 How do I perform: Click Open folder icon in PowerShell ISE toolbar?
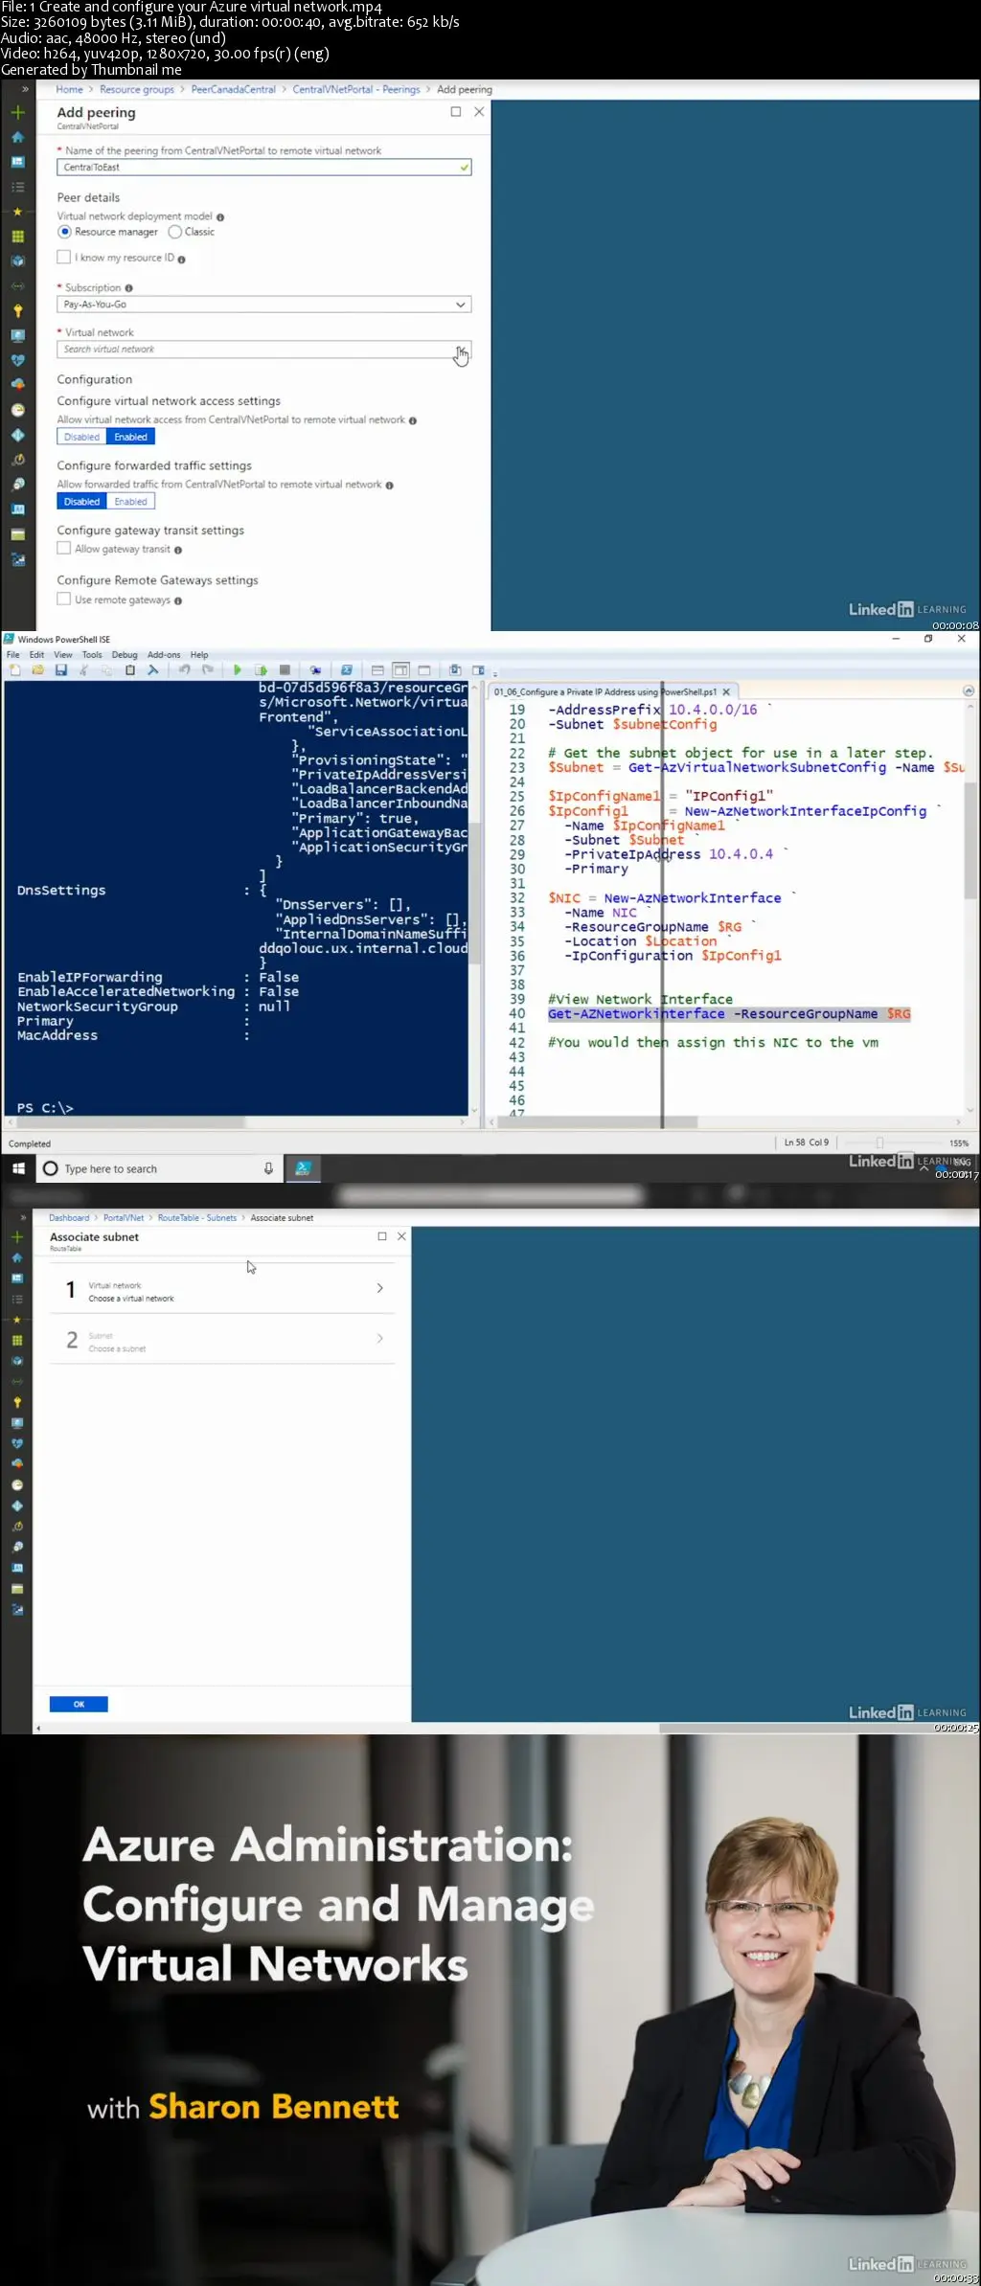point(38,670)
